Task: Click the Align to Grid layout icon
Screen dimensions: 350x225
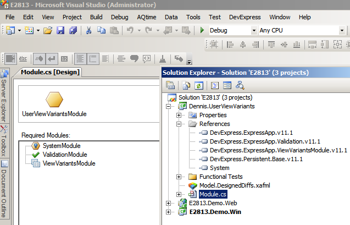Action: [214, 44]
